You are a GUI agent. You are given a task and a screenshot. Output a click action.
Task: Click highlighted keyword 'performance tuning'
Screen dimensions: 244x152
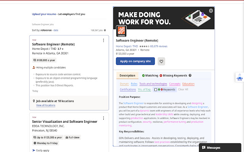(175, 122)
